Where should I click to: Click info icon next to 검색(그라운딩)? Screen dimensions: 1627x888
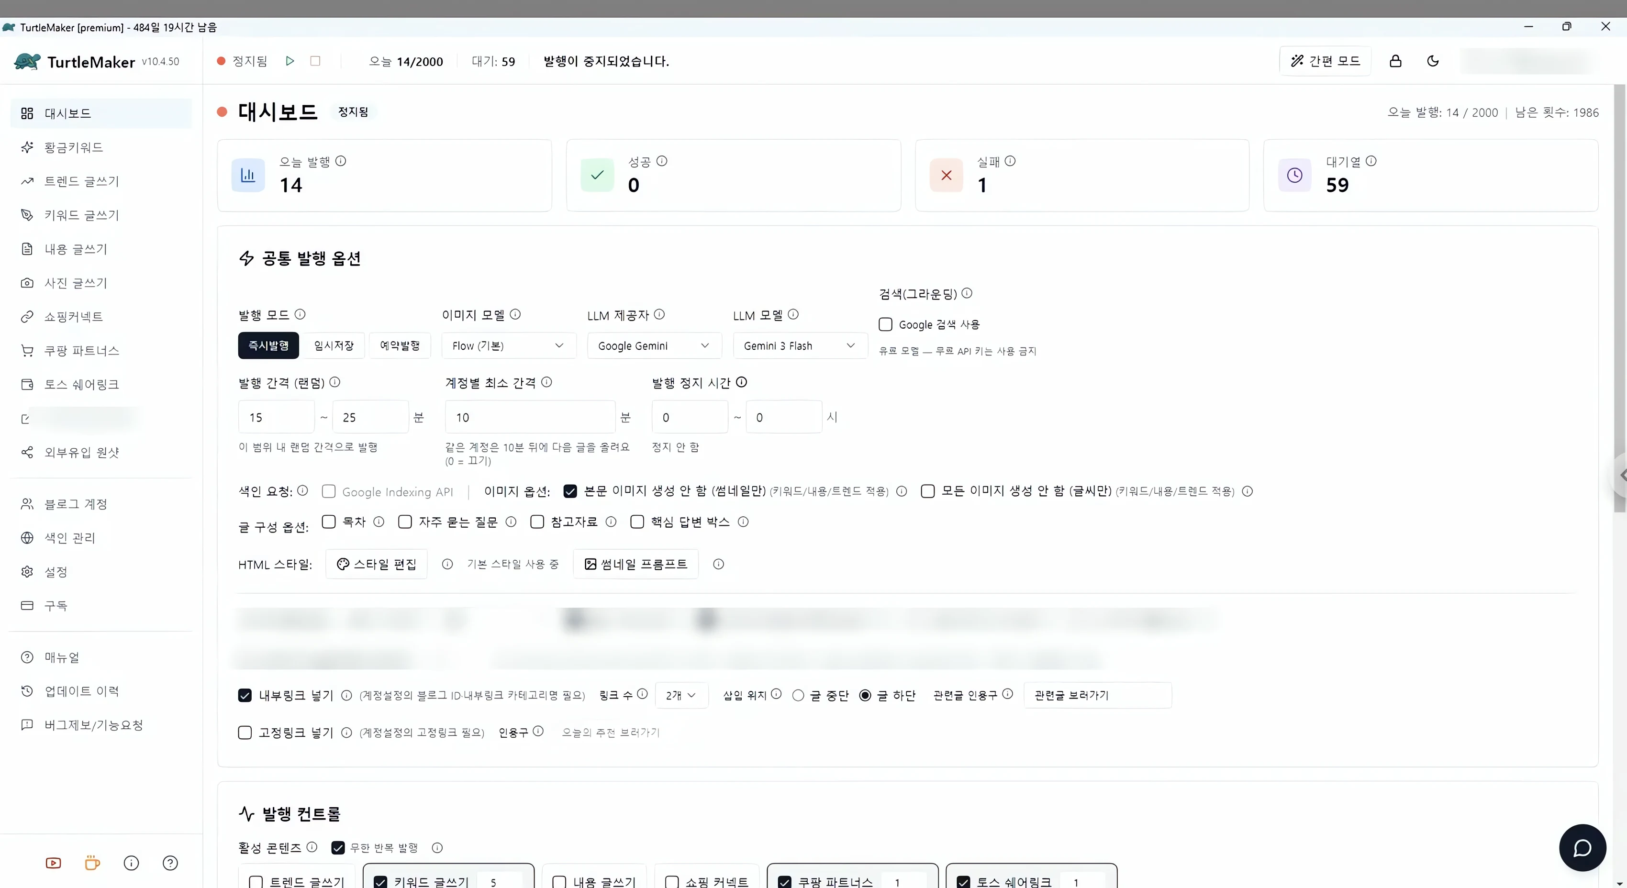966,293
